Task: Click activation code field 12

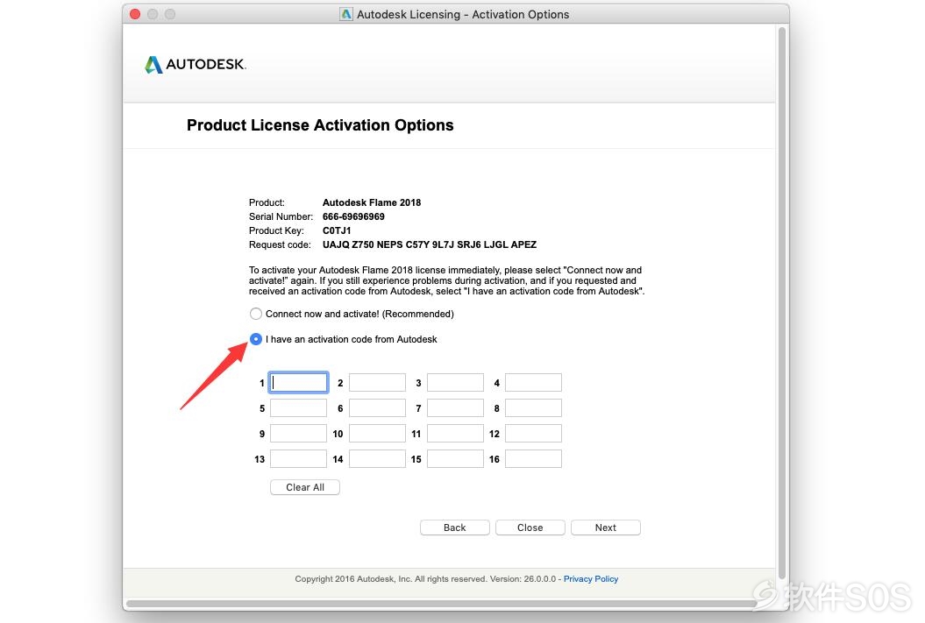Action: pyautogui.click(x=533, y=433)
